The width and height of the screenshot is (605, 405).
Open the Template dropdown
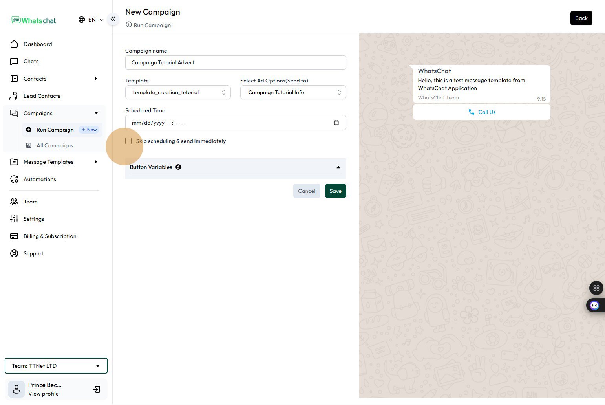[178, 92]
